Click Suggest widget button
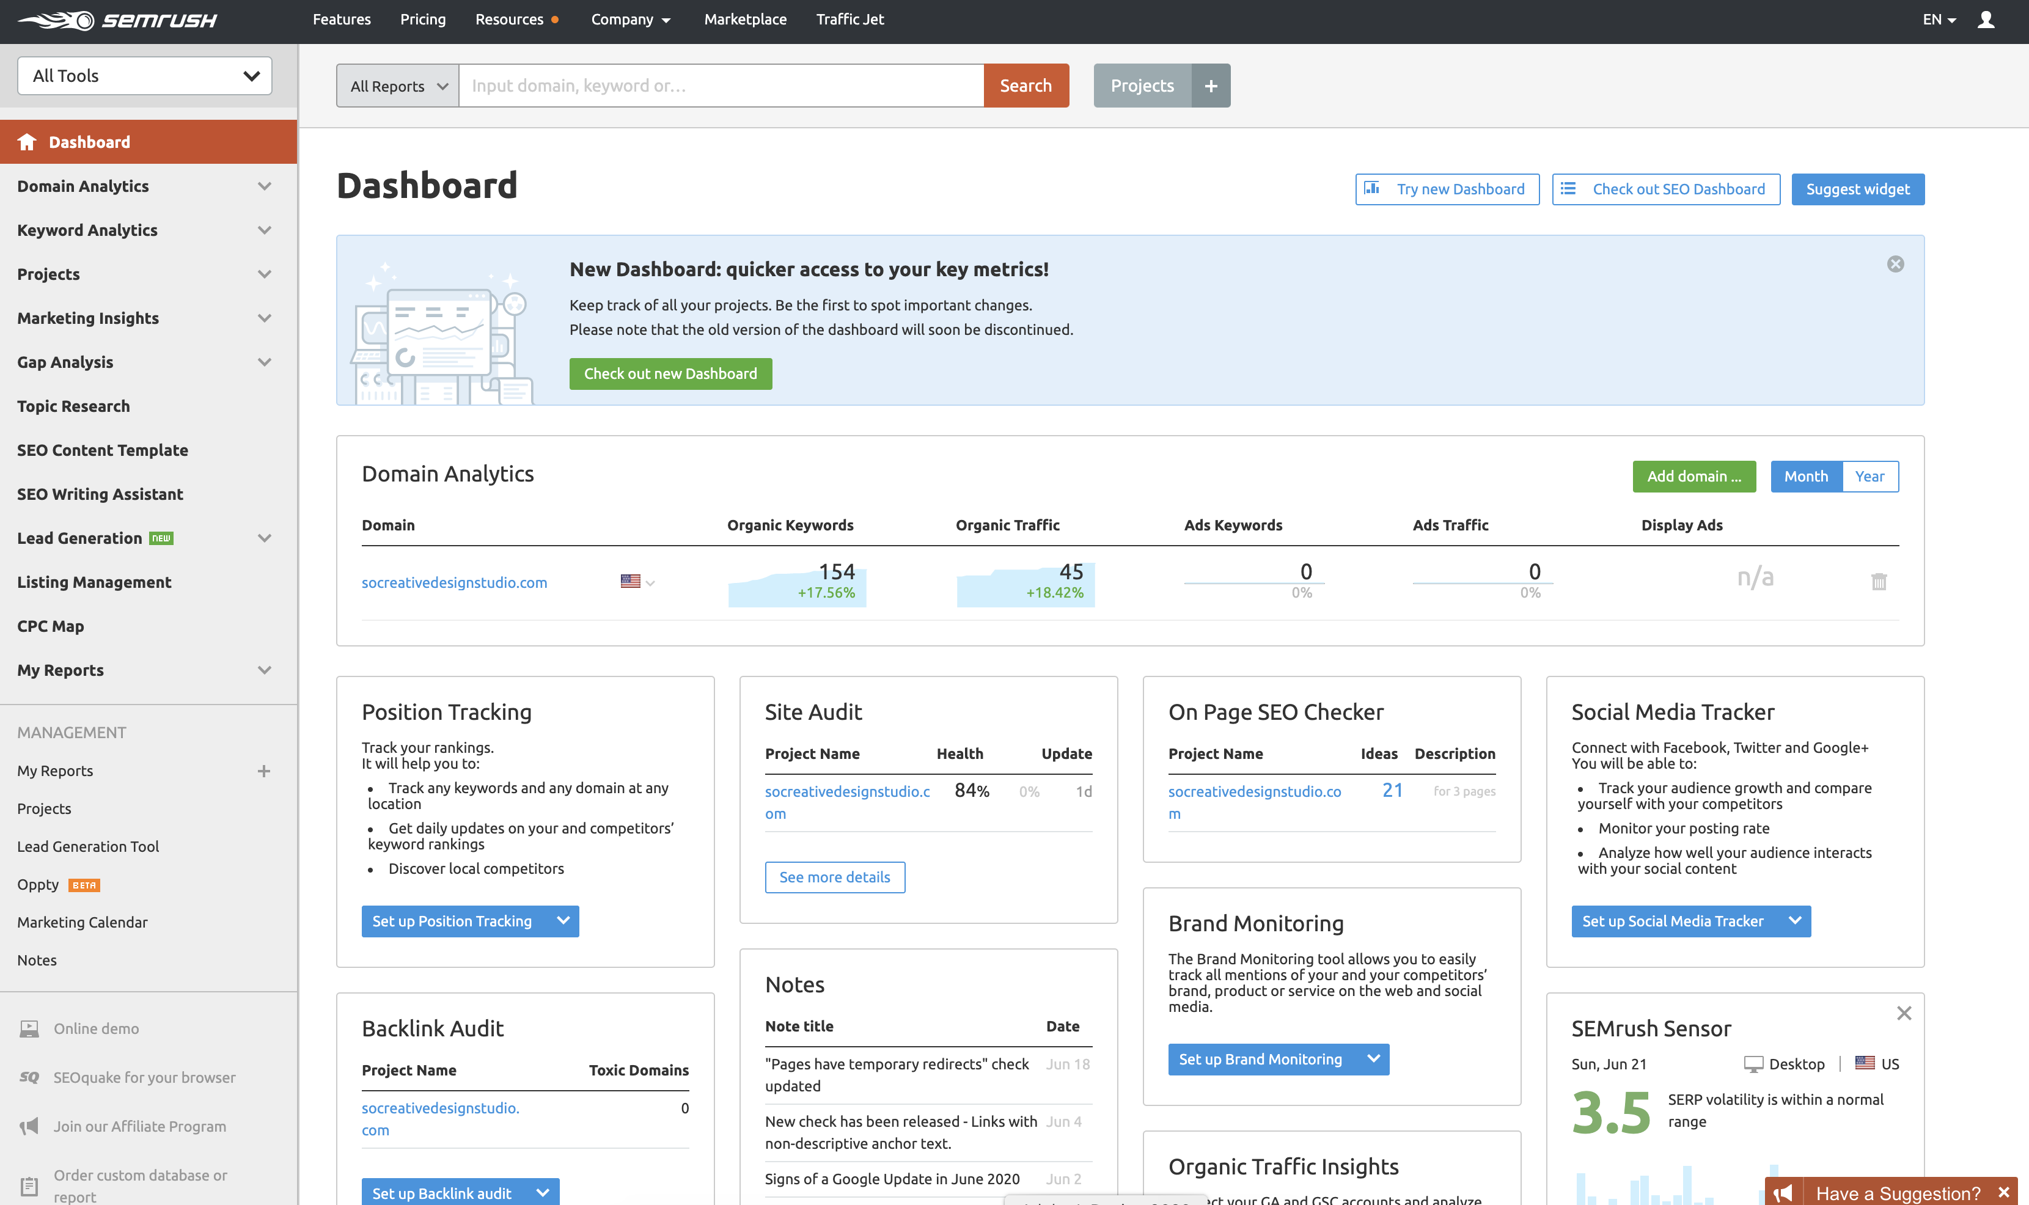 1858,189
